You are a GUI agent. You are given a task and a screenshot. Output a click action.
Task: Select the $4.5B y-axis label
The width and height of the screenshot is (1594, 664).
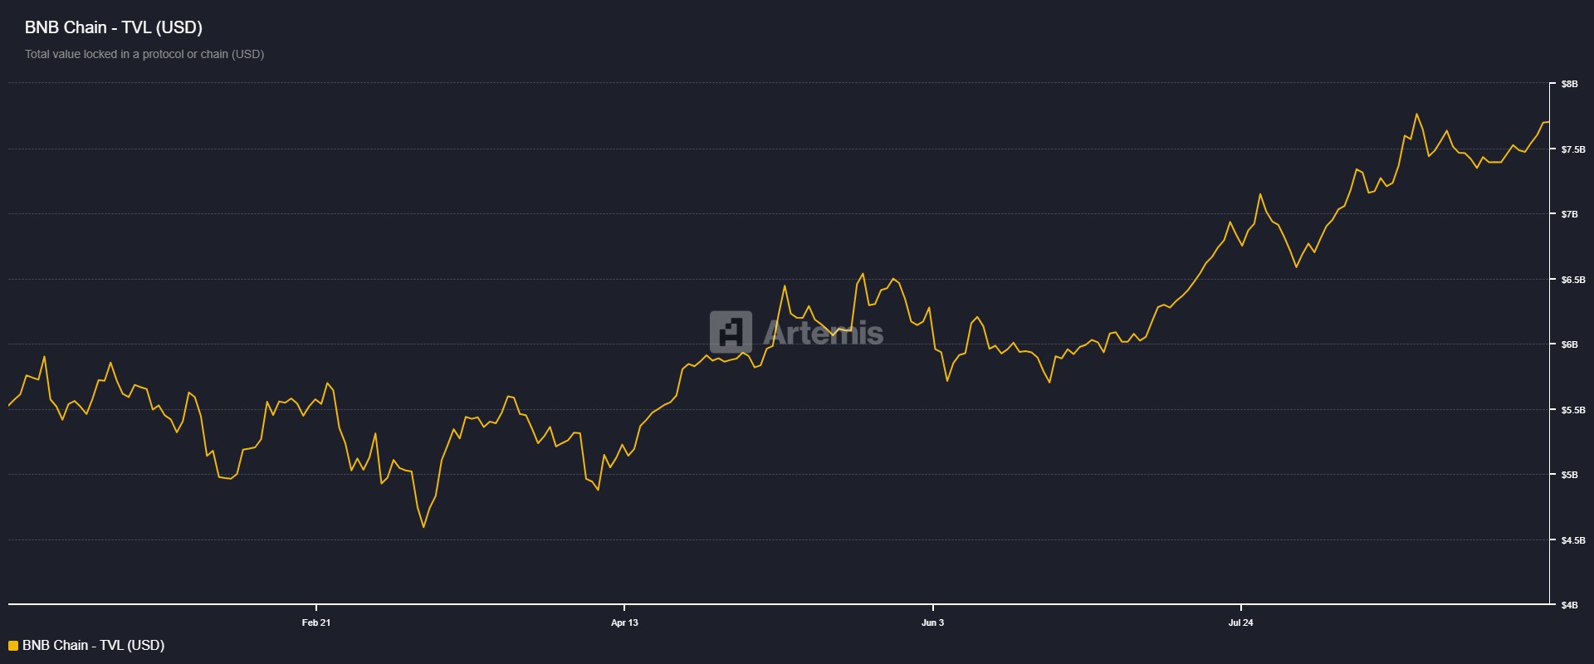(x=1572, y=540)
